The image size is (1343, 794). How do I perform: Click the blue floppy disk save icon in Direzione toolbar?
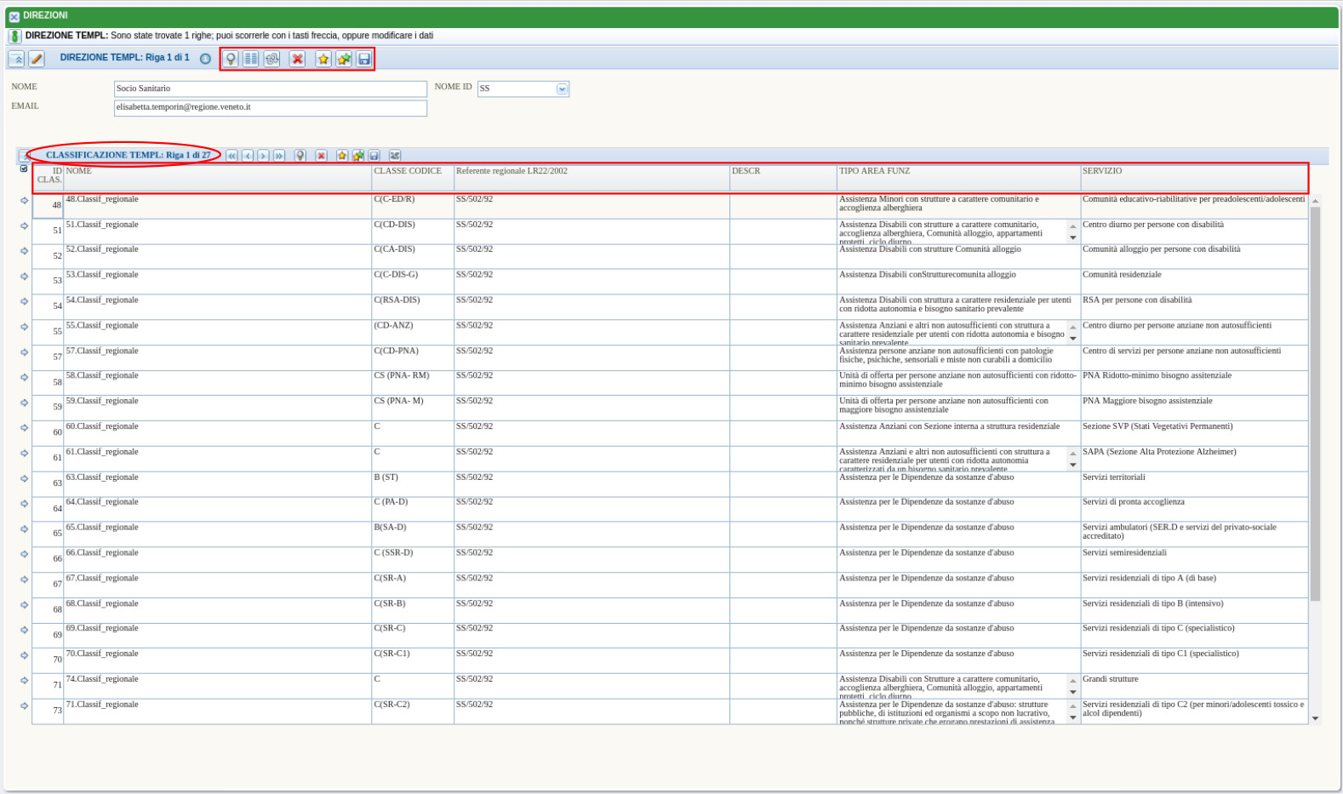coord(364,59)
